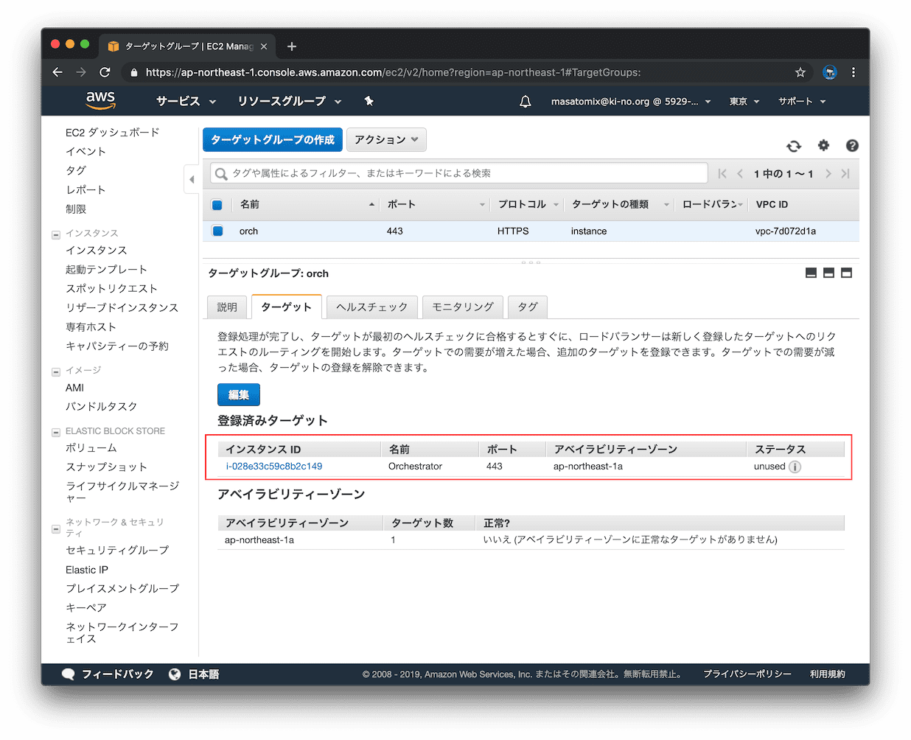
Task: Open the help question mark icon
Action: pos(852,146)
